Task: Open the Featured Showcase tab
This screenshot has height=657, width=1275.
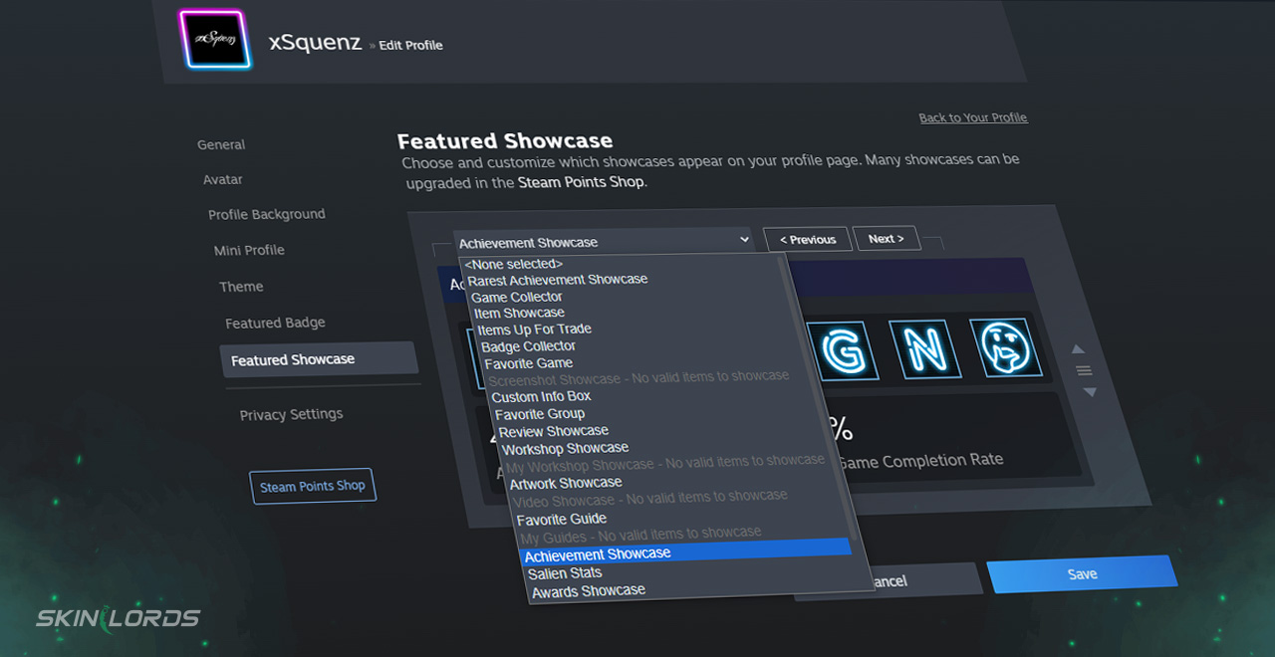Action: click(318, 359)
